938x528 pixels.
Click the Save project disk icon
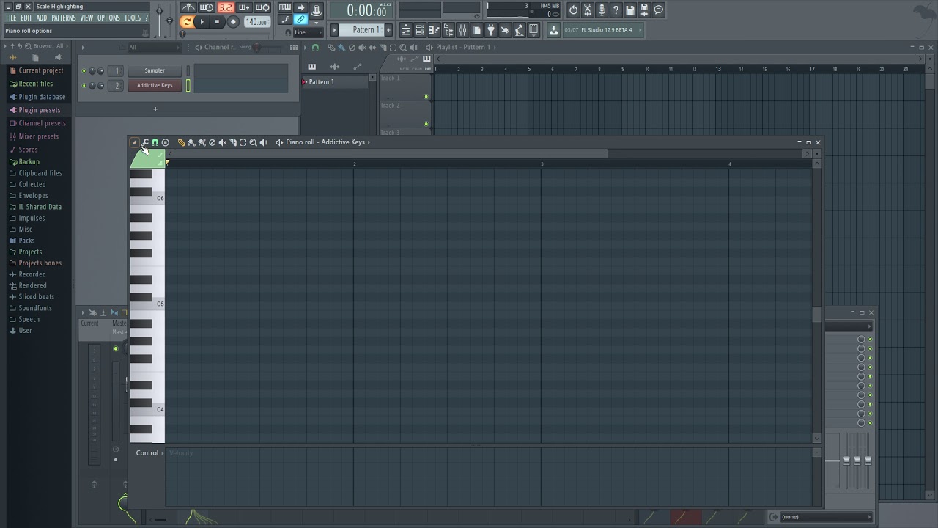coord(630,10)
